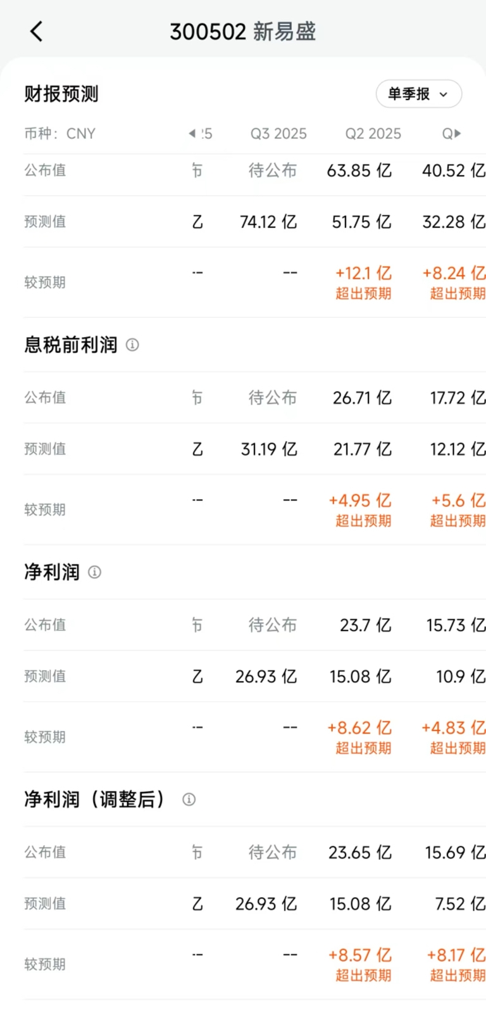
Task: Show info for 息税前利润
Action: (132, 345)
